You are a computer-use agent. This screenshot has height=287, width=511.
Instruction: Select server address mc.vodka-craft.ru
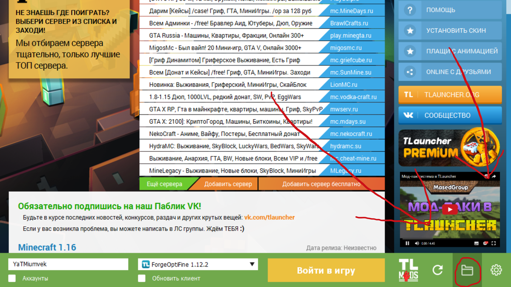(353, 97)
